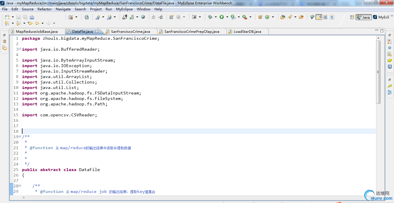Switch to SanFranciscoCrimePrepOlap.java tab
Image resolution: width=394 pixels, height=203 pixels.
[x=192, y=31]
